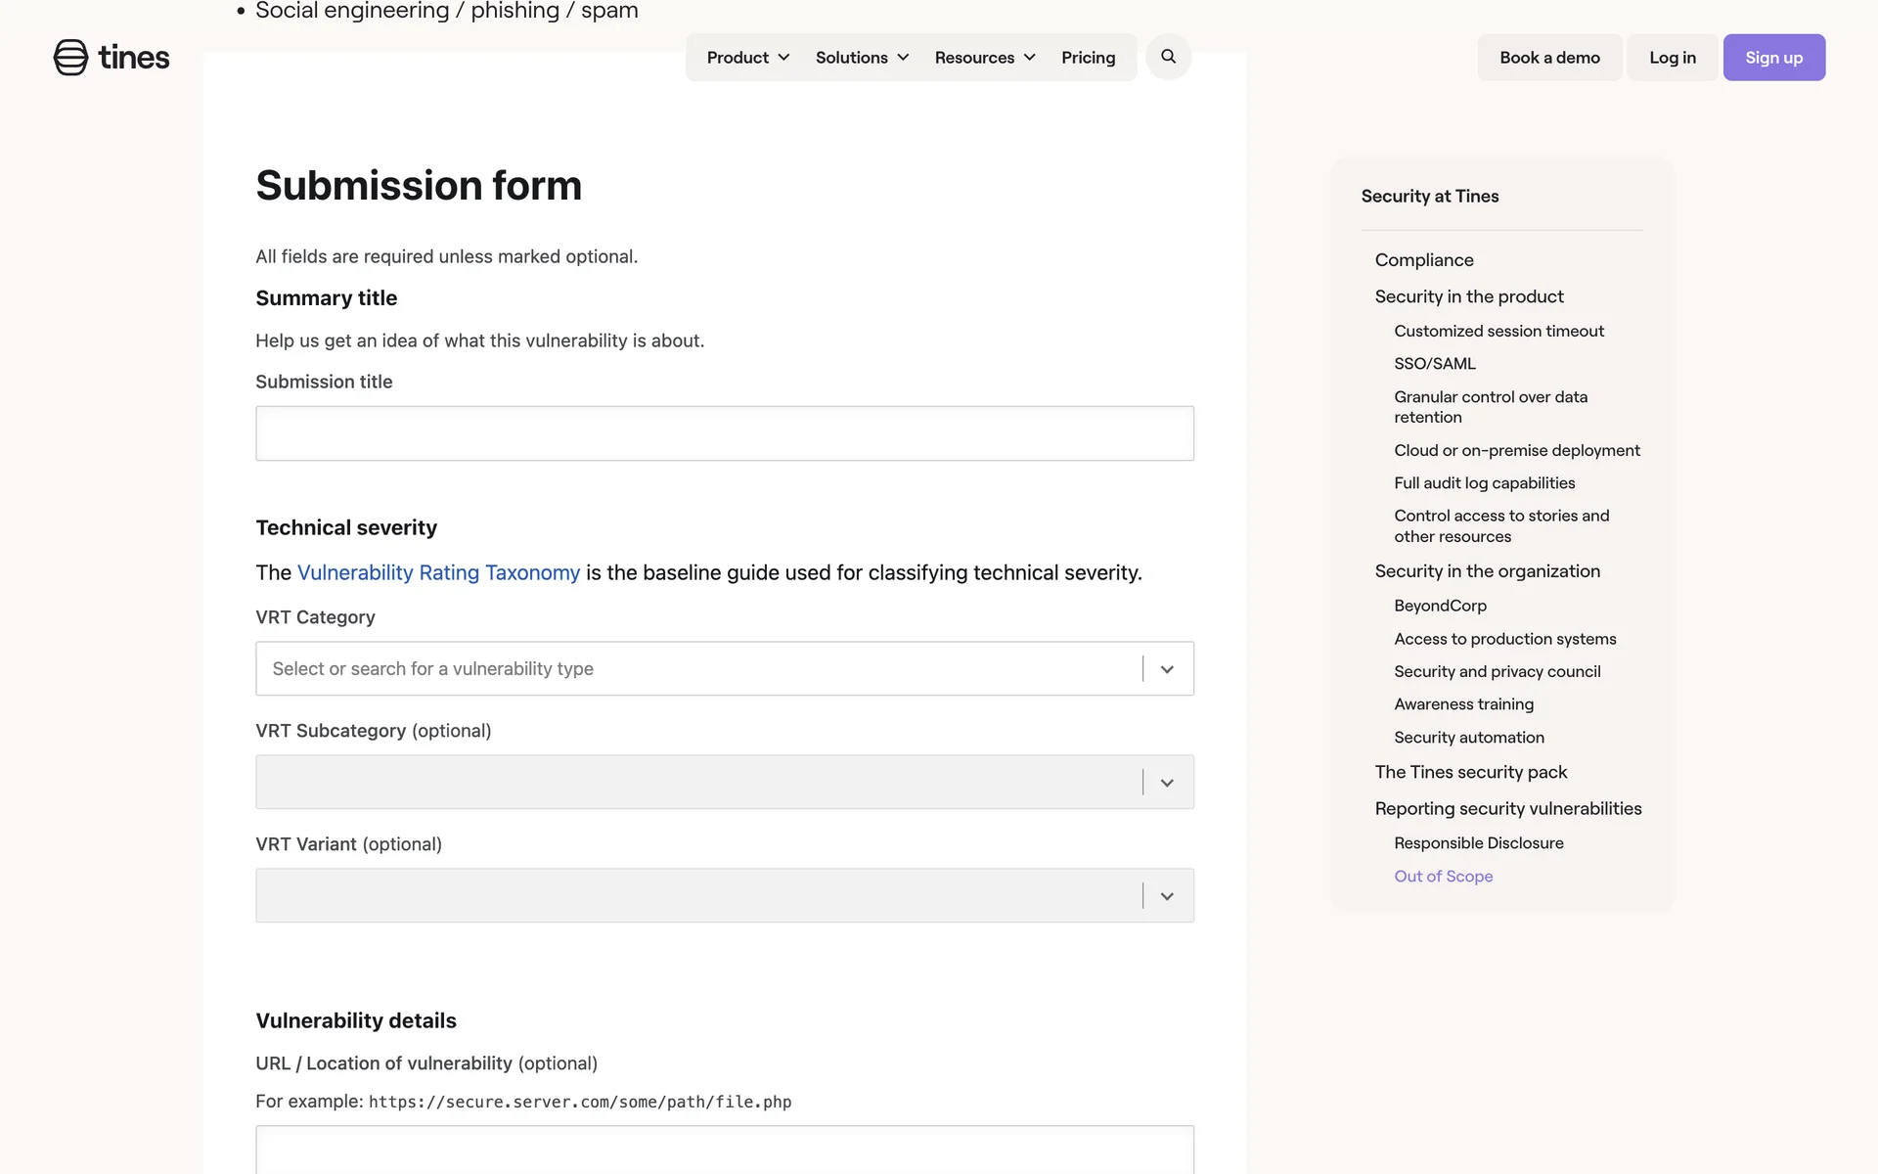Expand the Resources navigation menu

coord(984,58)
